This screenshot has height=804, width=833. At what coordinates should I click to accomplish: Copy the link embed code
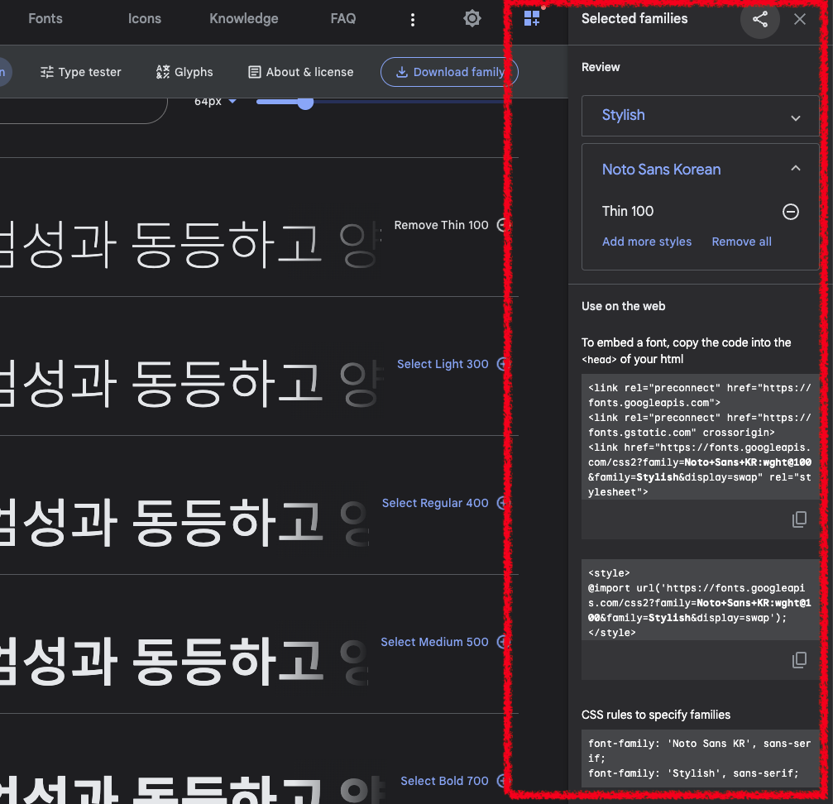800,519
